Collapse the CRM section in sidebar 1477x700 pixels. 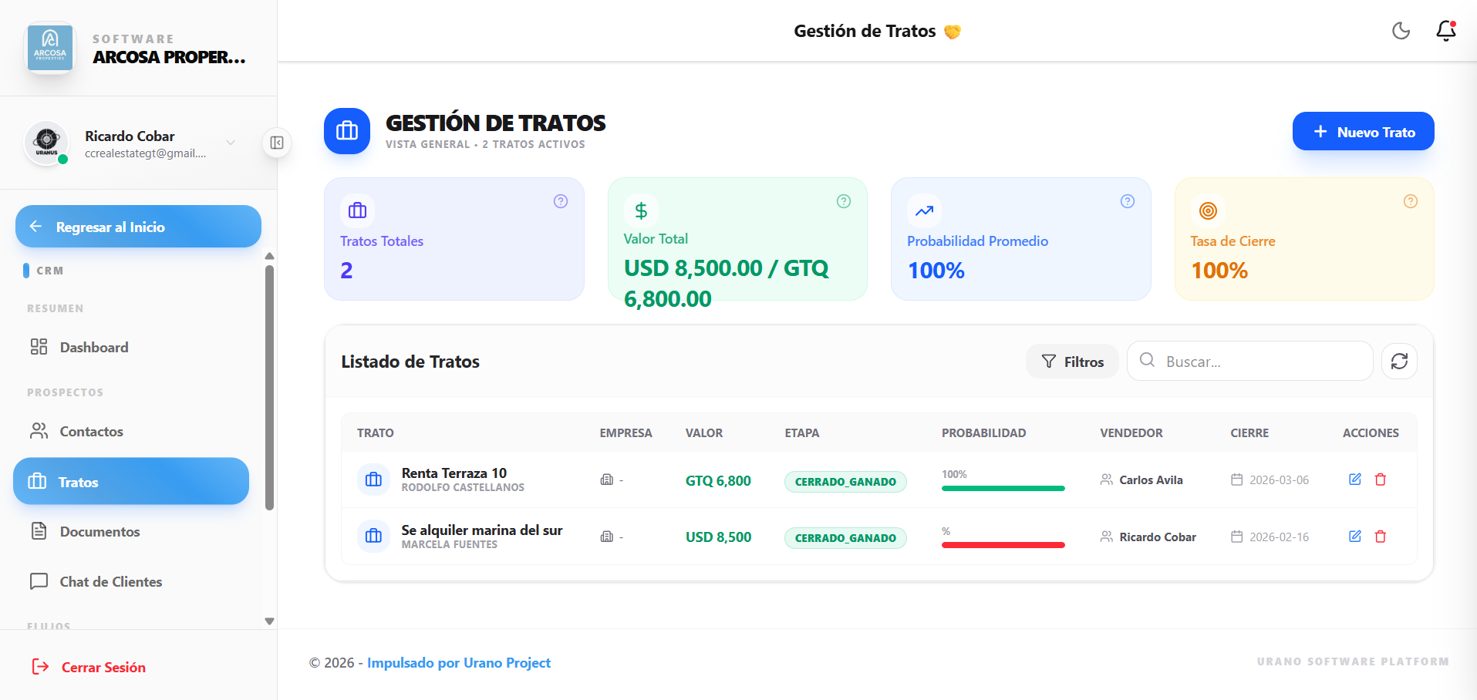click(49, 270)
